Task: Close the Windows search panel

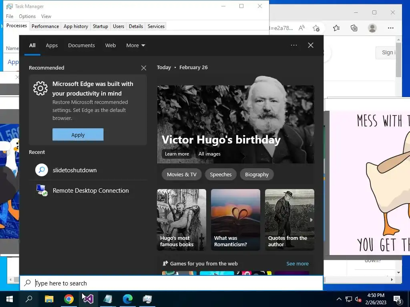Action: (x=311, y=45)
